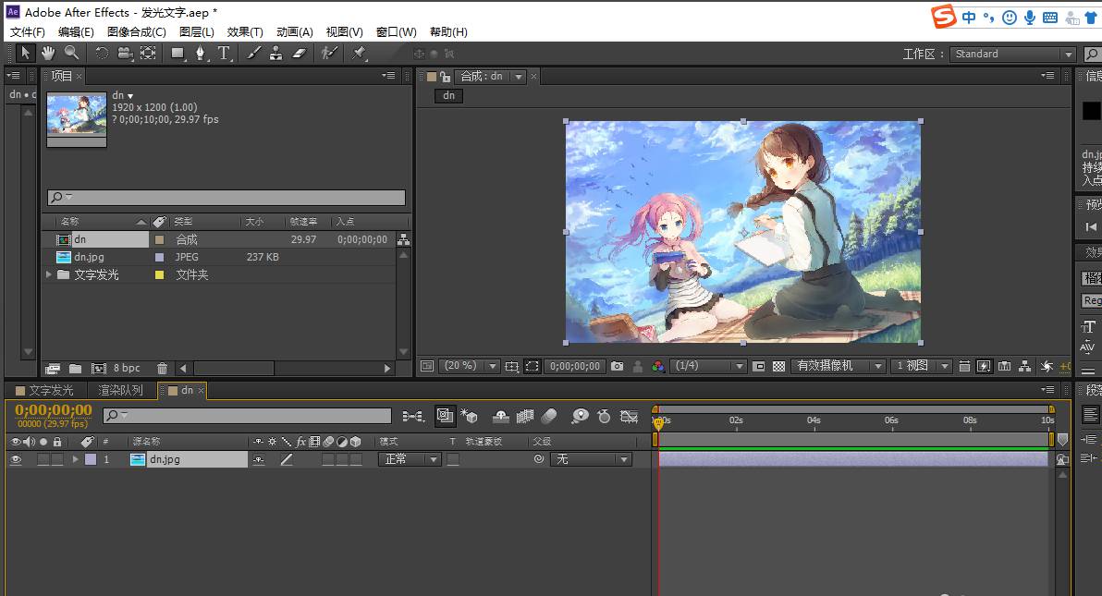Click the dn.jpg layer label color swatch
This screenshot has height=596, width=1102.
coord(91,459)
